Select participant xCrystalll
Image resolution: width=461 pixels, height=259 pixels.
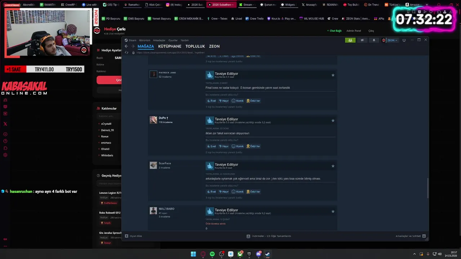[x=106, y=124]
